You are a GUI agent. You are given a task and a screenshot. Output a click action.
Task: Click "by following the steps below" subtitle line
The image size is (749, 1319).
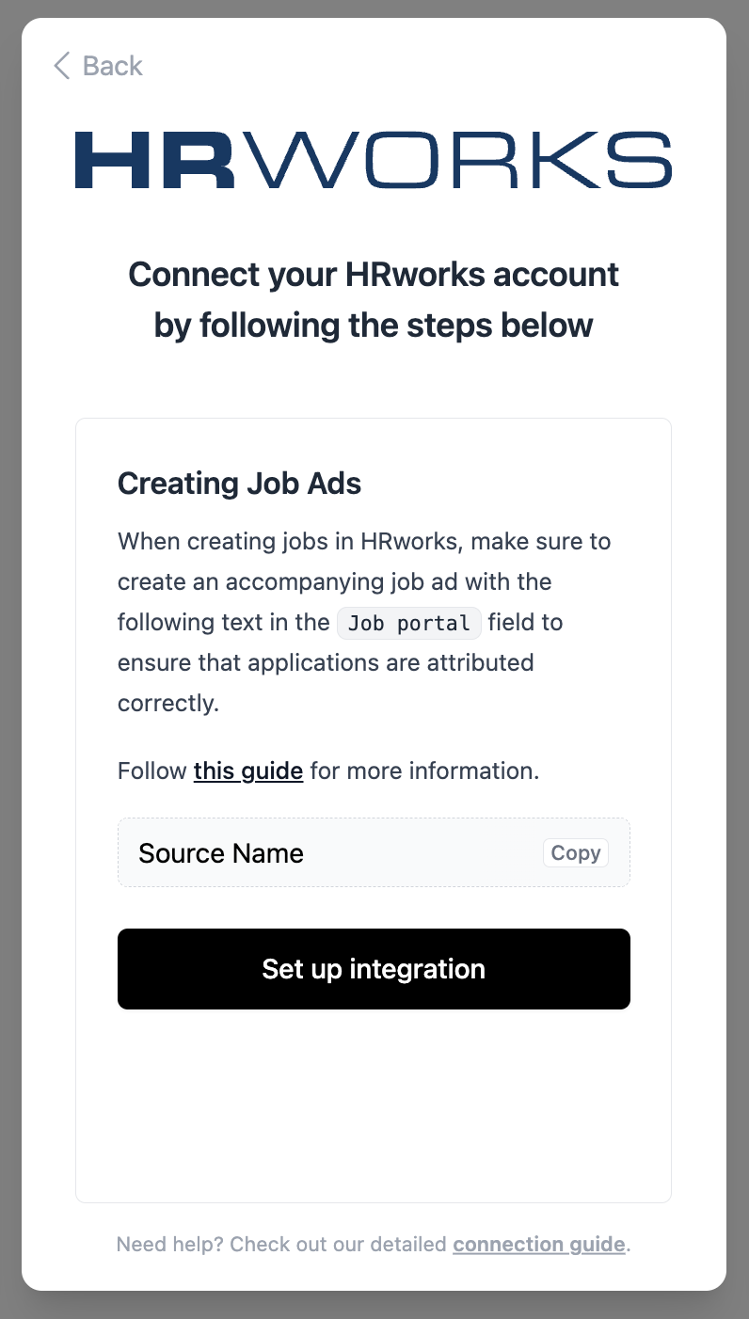374,326
